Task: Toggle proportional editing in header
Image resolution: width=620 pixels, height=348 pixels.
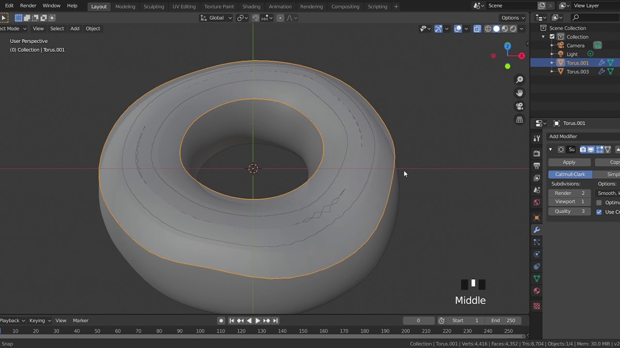Action: [x=280, y=18]
